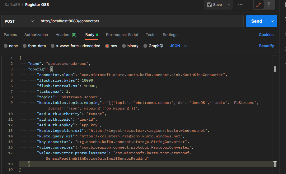Select the x-www-form-urlencoded body type
The height and width of the screenshot is (174, 286).
[x=76, y=46]
